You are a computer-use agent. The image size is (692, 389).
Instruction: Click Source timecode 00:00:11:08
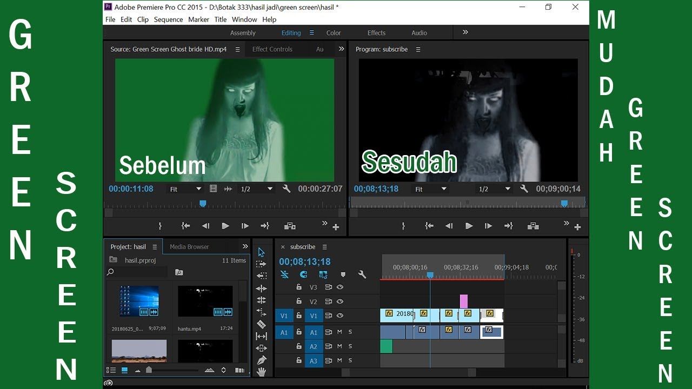point(131,189)
